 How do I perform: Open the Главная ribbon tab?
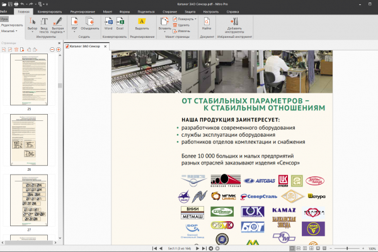click(24, 11)
